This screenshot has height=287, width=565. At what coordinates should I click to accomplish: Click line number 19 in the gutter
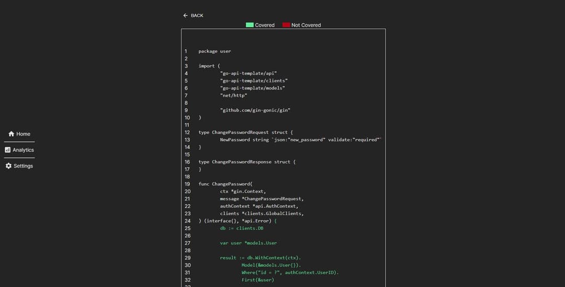click(x=187, y=184)
